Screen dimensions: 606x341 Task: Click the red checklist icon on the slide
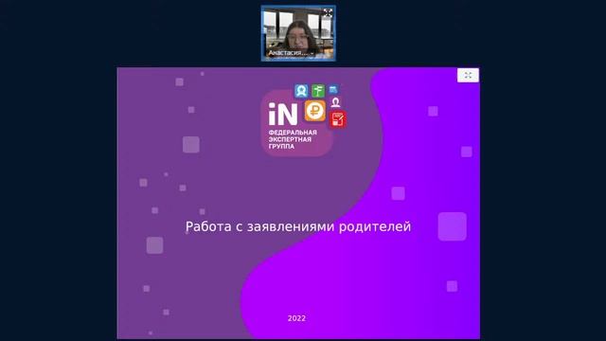click(338, 119)
